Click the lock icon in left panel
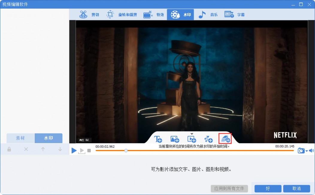 coord(9,149)
